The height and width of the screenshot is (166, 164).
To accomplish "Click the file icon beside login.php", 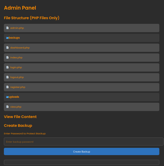I will (x=8, y=67).
